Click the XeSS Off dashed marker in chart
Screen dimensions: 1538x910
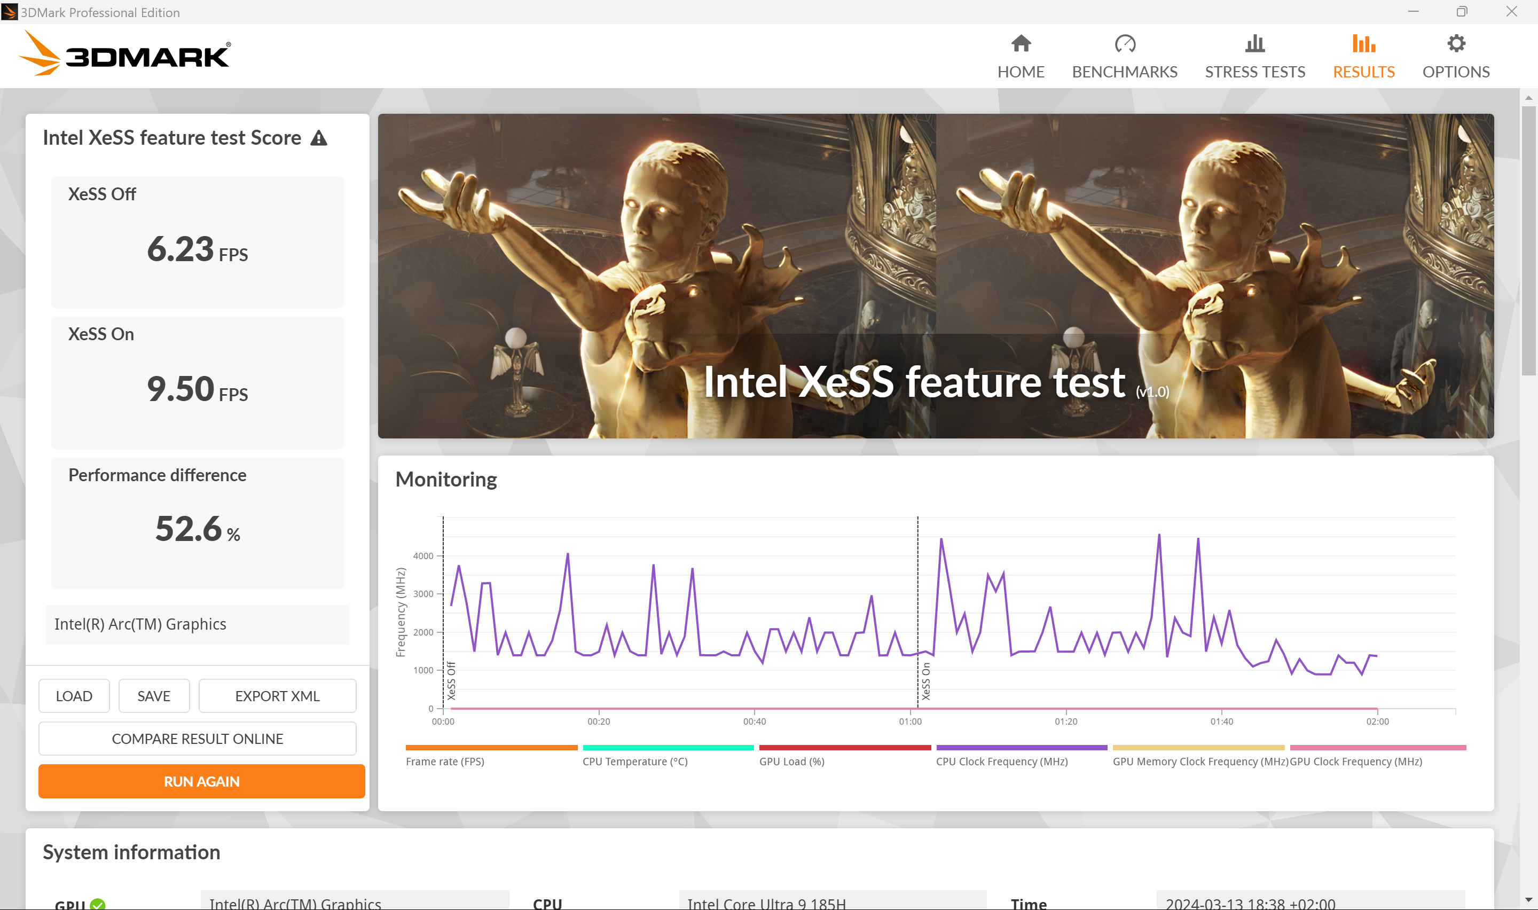tap(443, 613)
